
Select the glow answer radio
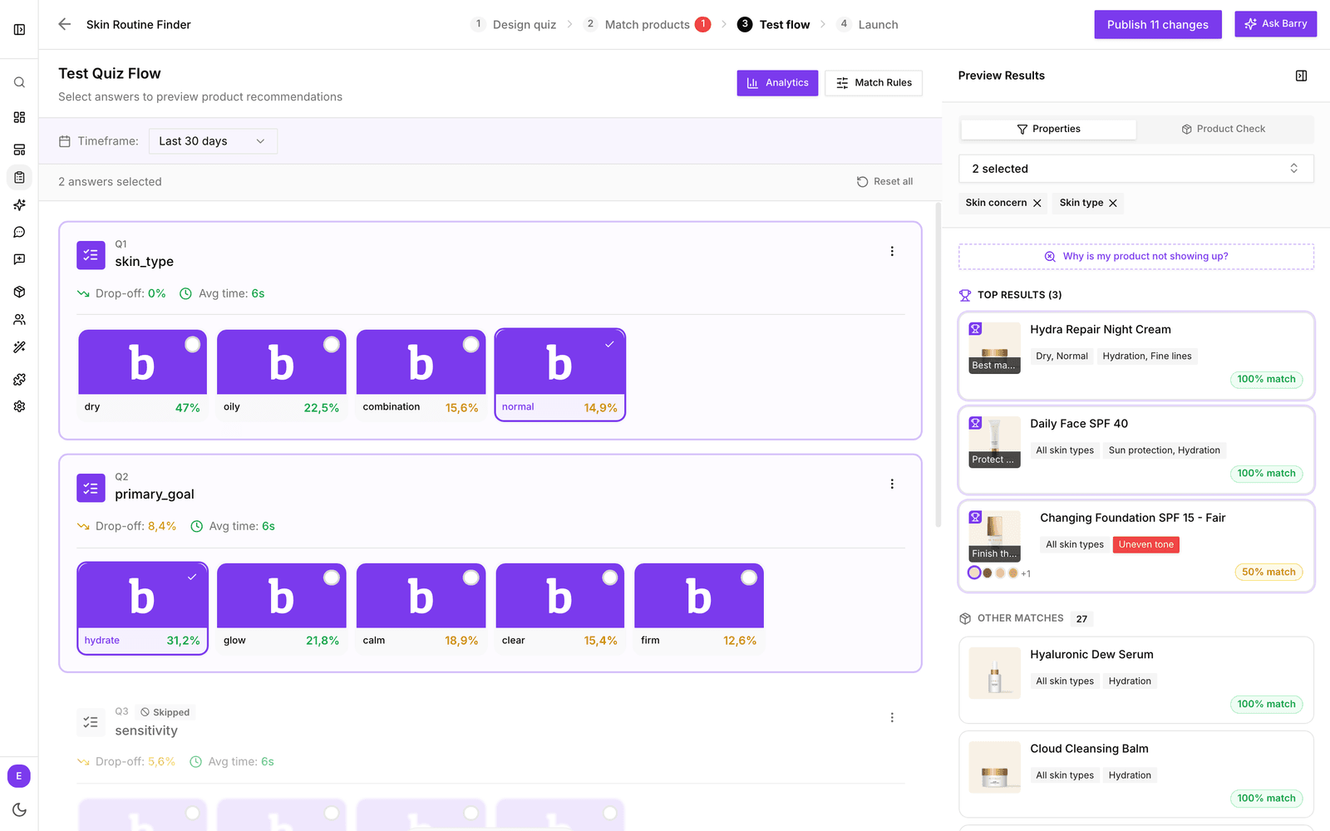331,577
